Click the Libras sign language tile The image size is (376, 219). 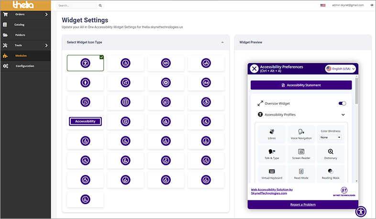(272, 134)
